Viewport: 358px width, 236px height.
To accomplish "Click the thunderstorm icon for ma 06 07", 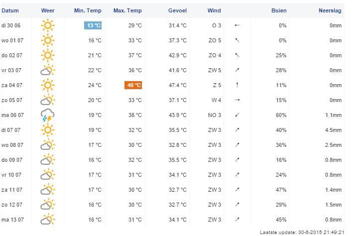I will (x=47, y=115).
